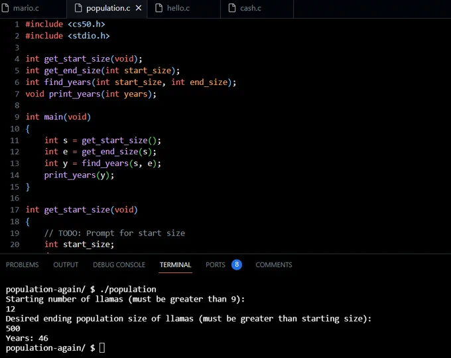Screen dimensions: 451x358
Task: Open the cash.c editor tab
Action: click(x=251, y=9)
